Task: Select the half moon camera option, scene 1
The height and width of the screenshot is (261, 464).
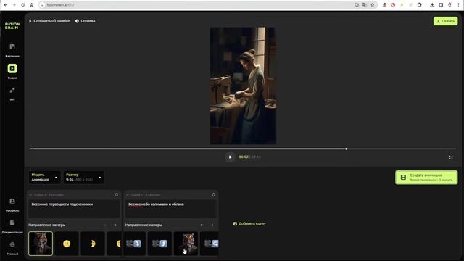Action: click(93, 244)
